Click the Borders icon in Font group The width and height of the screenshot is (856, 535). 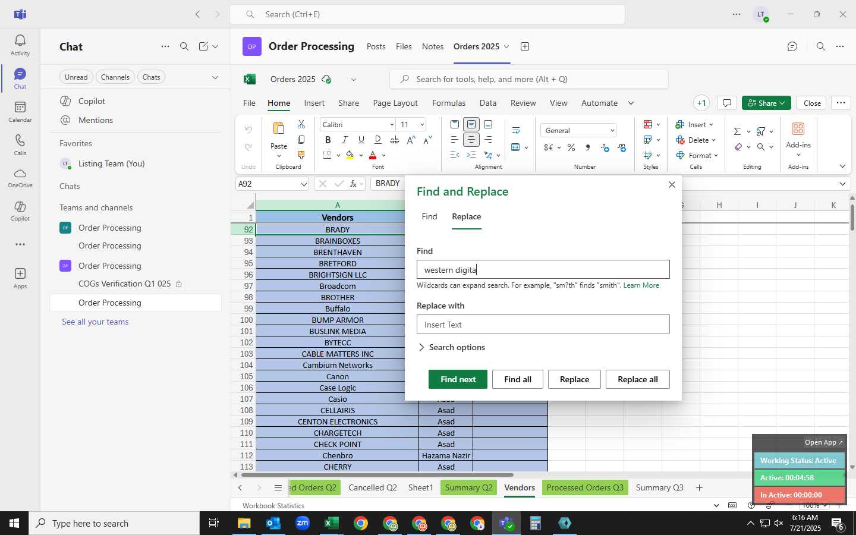tap(328, 155)
